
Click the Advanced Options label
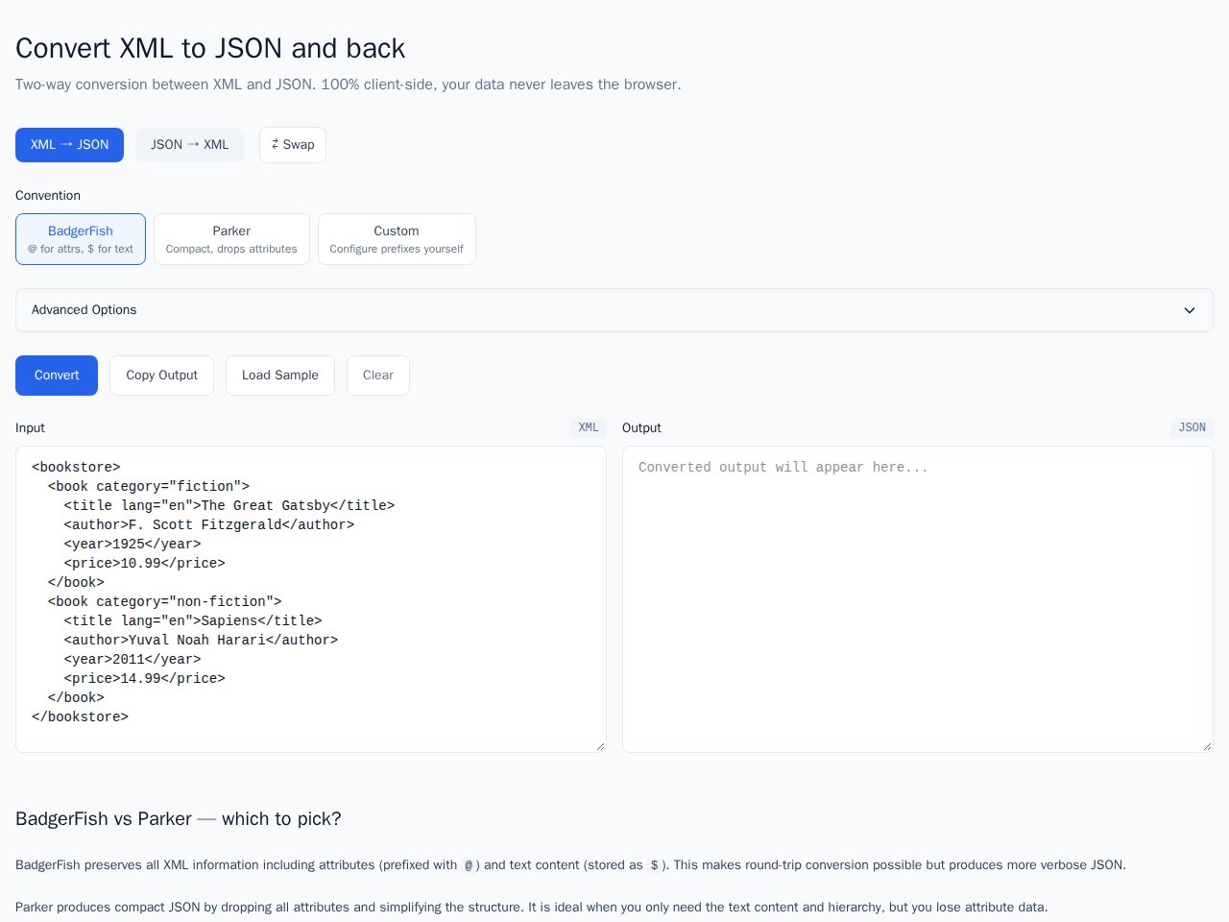pyautogui.click(x=84, y=310)
